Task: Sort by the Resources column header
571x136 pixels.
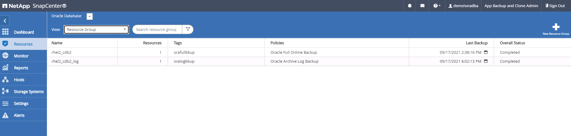Action: click(152, 43)
